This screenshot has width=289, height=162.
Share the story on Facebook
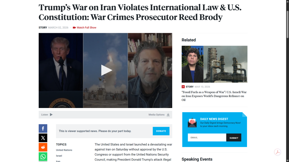tap(43, 128)
